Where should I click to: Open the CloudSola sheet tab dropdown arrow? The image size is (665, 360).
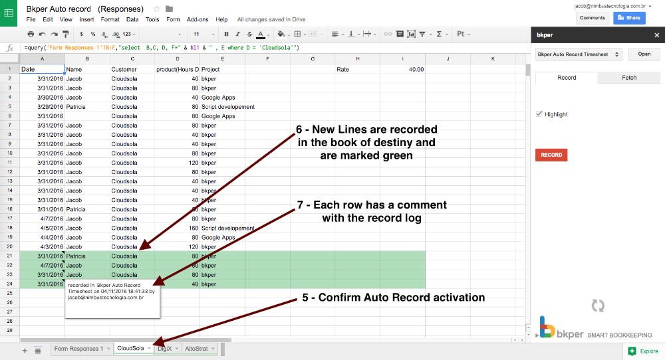coord(149,348)
